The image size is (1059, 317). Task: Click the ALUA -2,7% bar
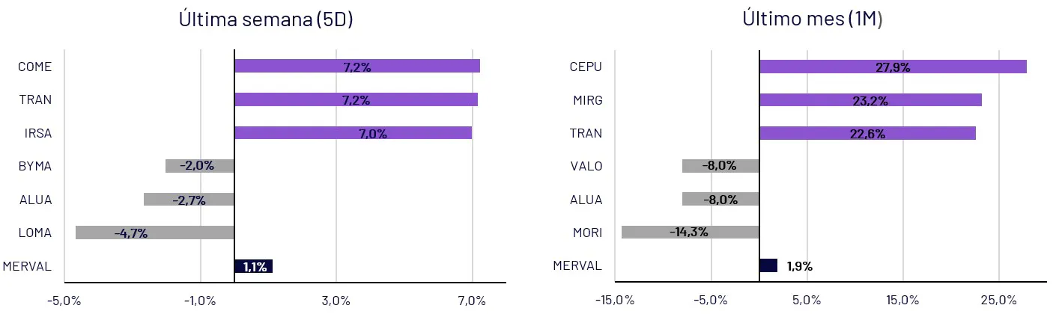coord(189,200)
